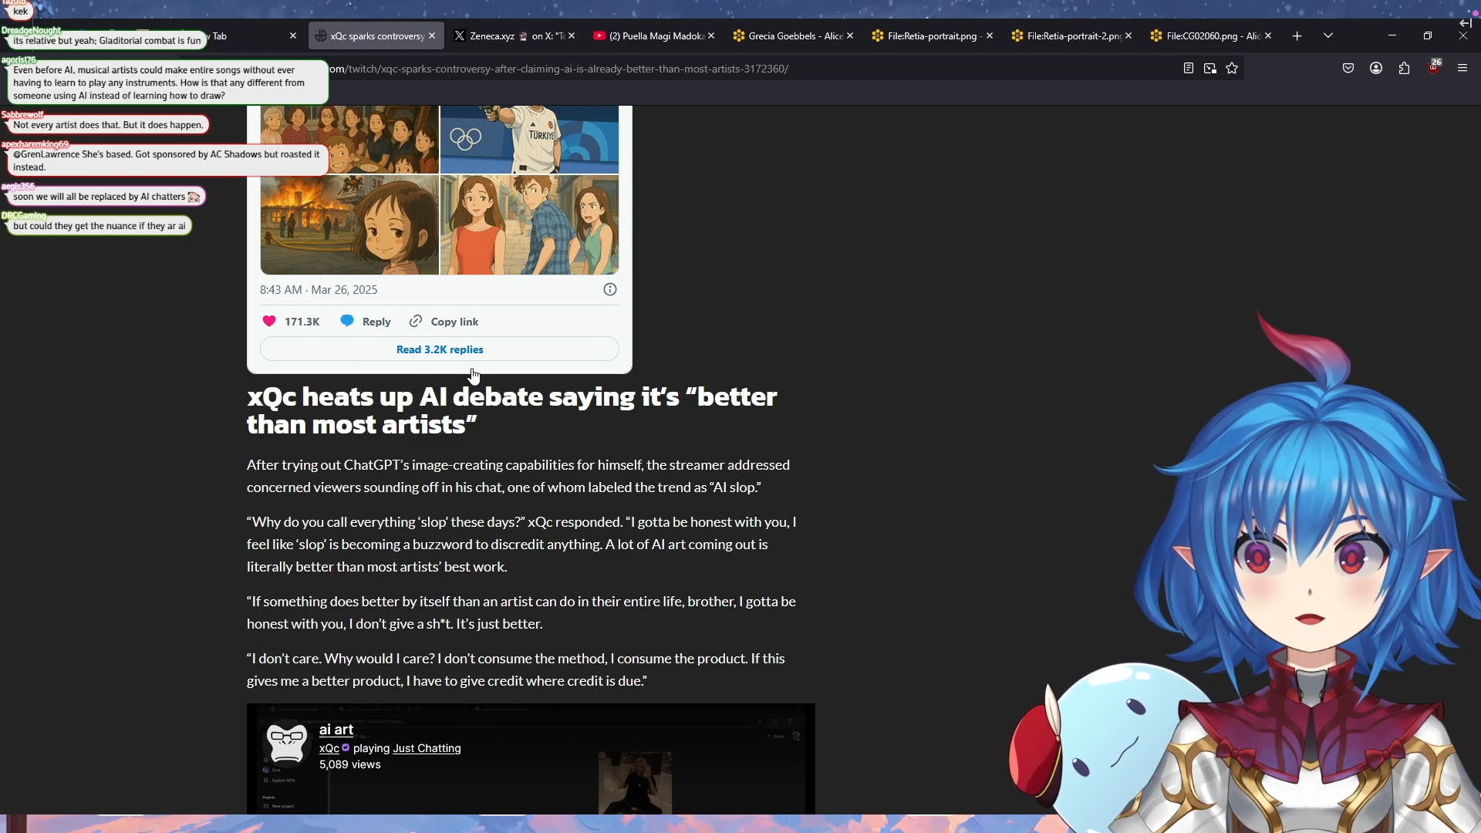Open the Just Chatting link in clip

point(427,748)
